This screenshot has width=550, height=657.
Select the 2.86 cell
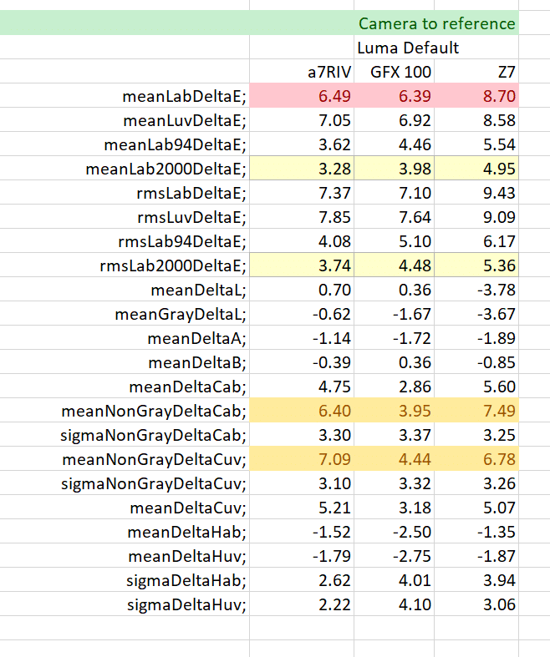(x=395, y=387)
